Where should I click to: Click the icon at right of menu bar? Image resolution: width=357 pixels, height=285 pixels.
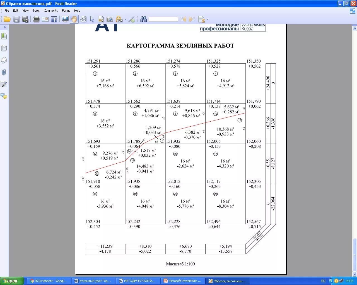[x=352, y=11]
